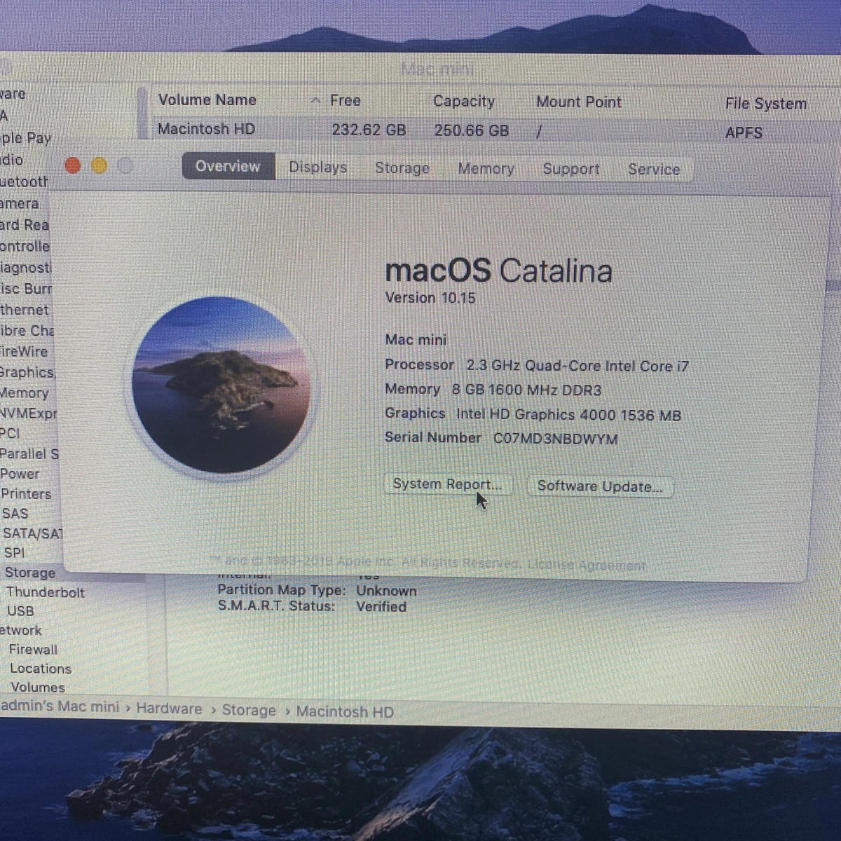Screen dimensions: 841x841
Task: Click the macOS Catalina island image
Action: [x=221, y=385]
